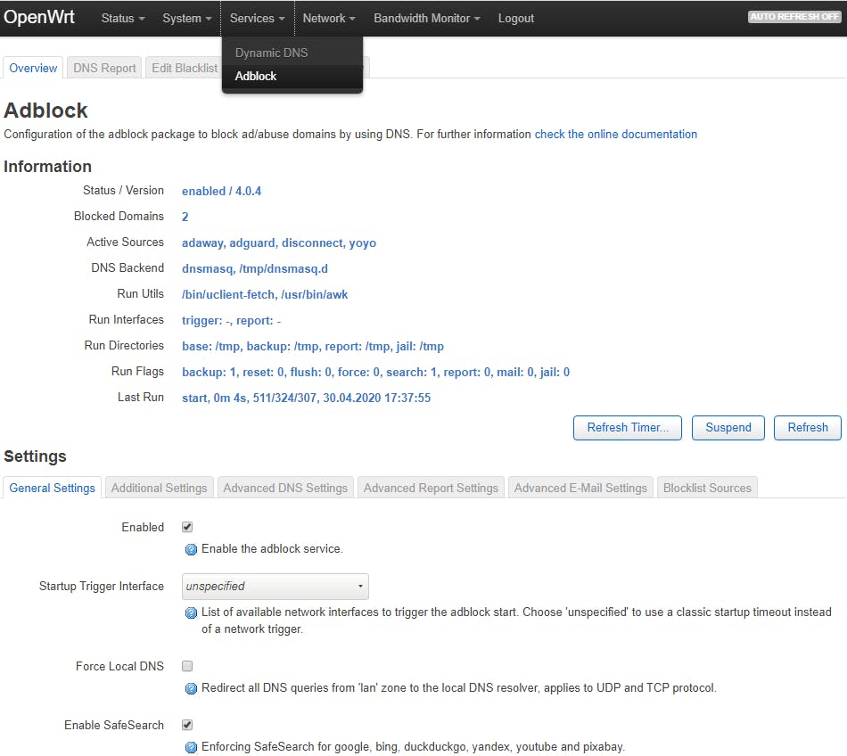Open the Bandwidth Monitor menu

pos(427,18)
